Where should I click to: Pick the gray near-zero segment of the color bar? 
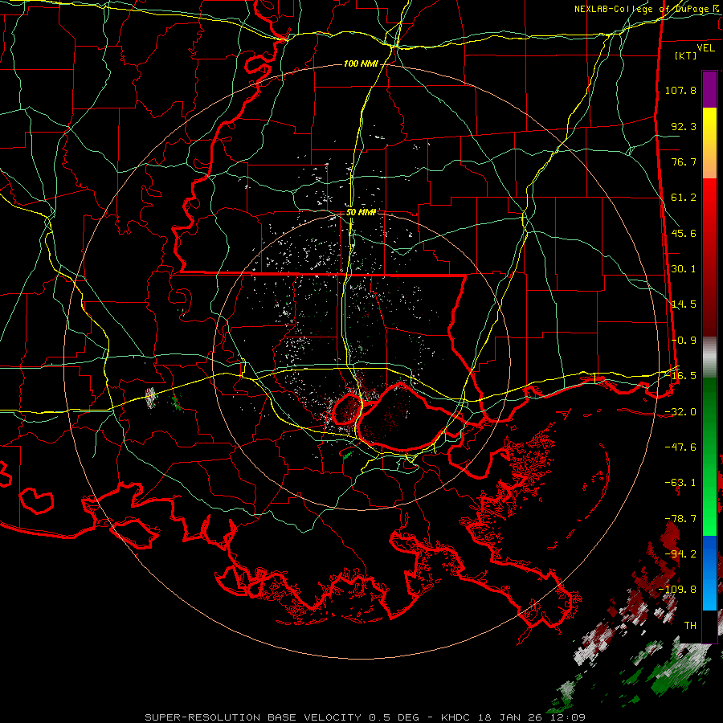[x=709, y=357]
